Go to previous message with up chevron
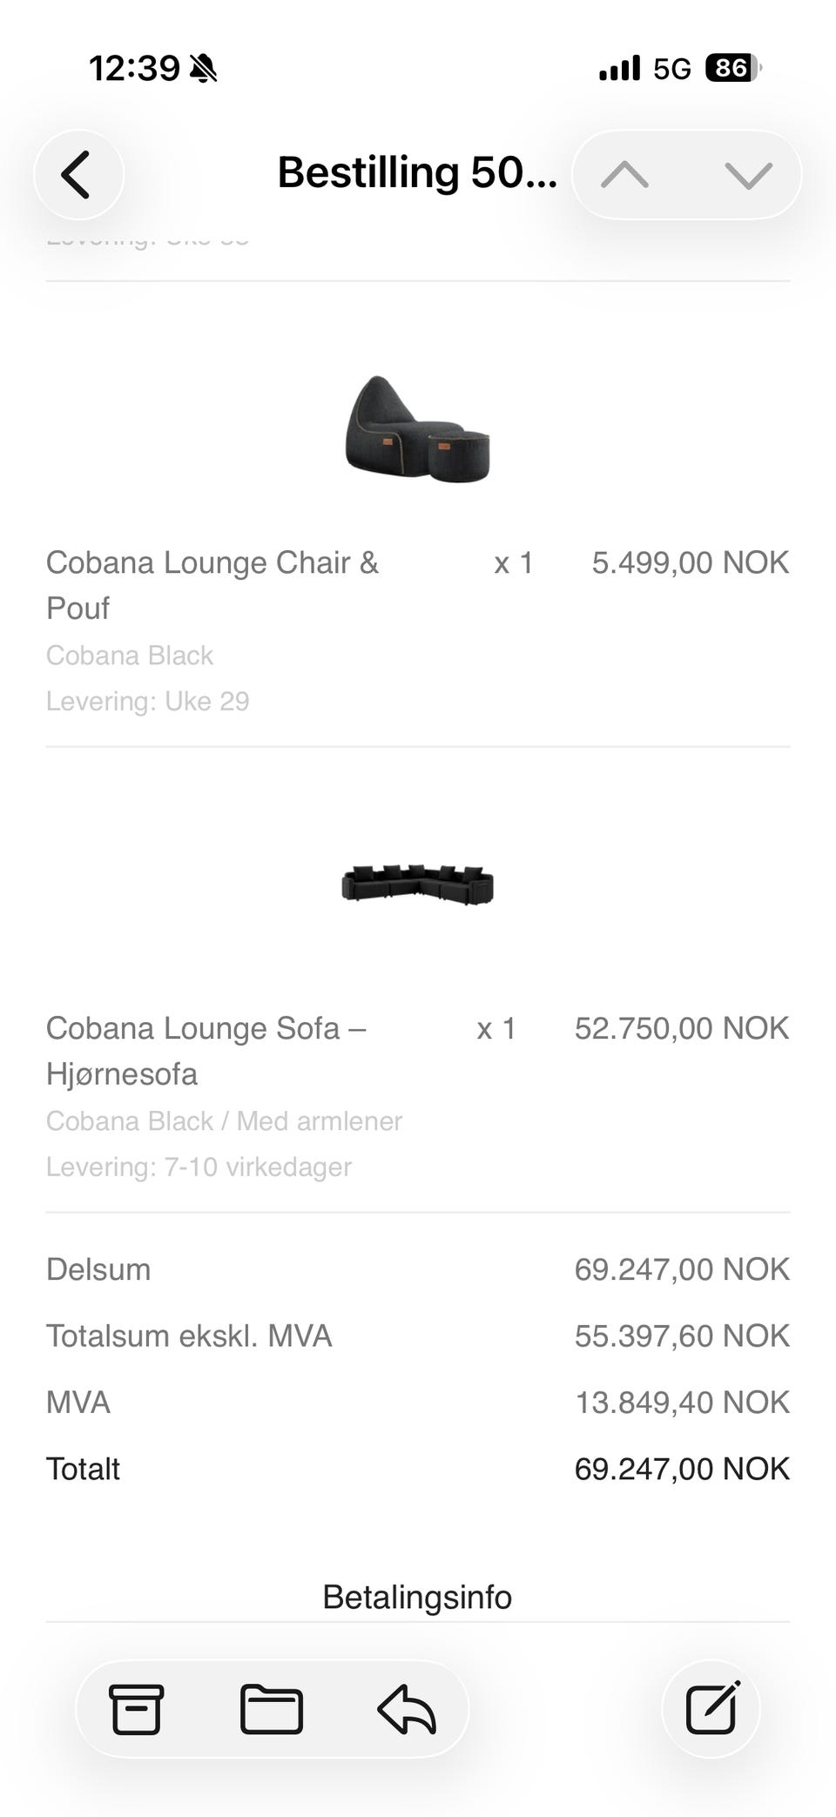836x1817 pixels. (624, 175)
